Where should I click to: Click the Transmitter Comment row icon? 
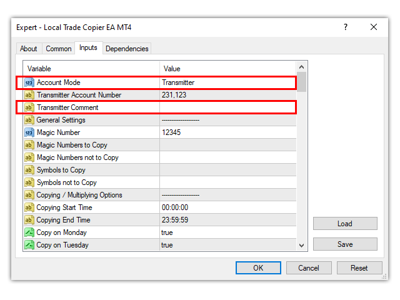pyautogui.click(x=29, y=107)
